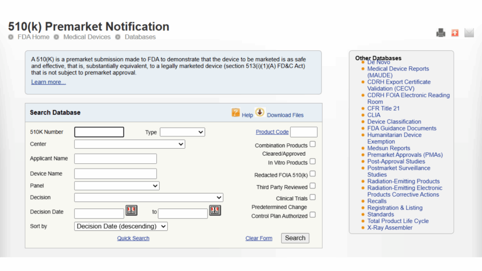The height and width of the screenshot is (271, 482).
Task: Click the Clear Form link
Action: coord(259,239)
